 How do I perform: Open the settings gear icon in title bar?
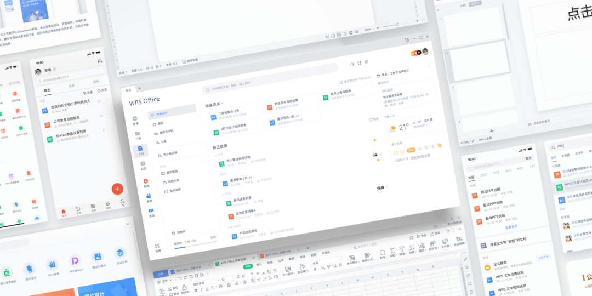[x=367, y=62]
